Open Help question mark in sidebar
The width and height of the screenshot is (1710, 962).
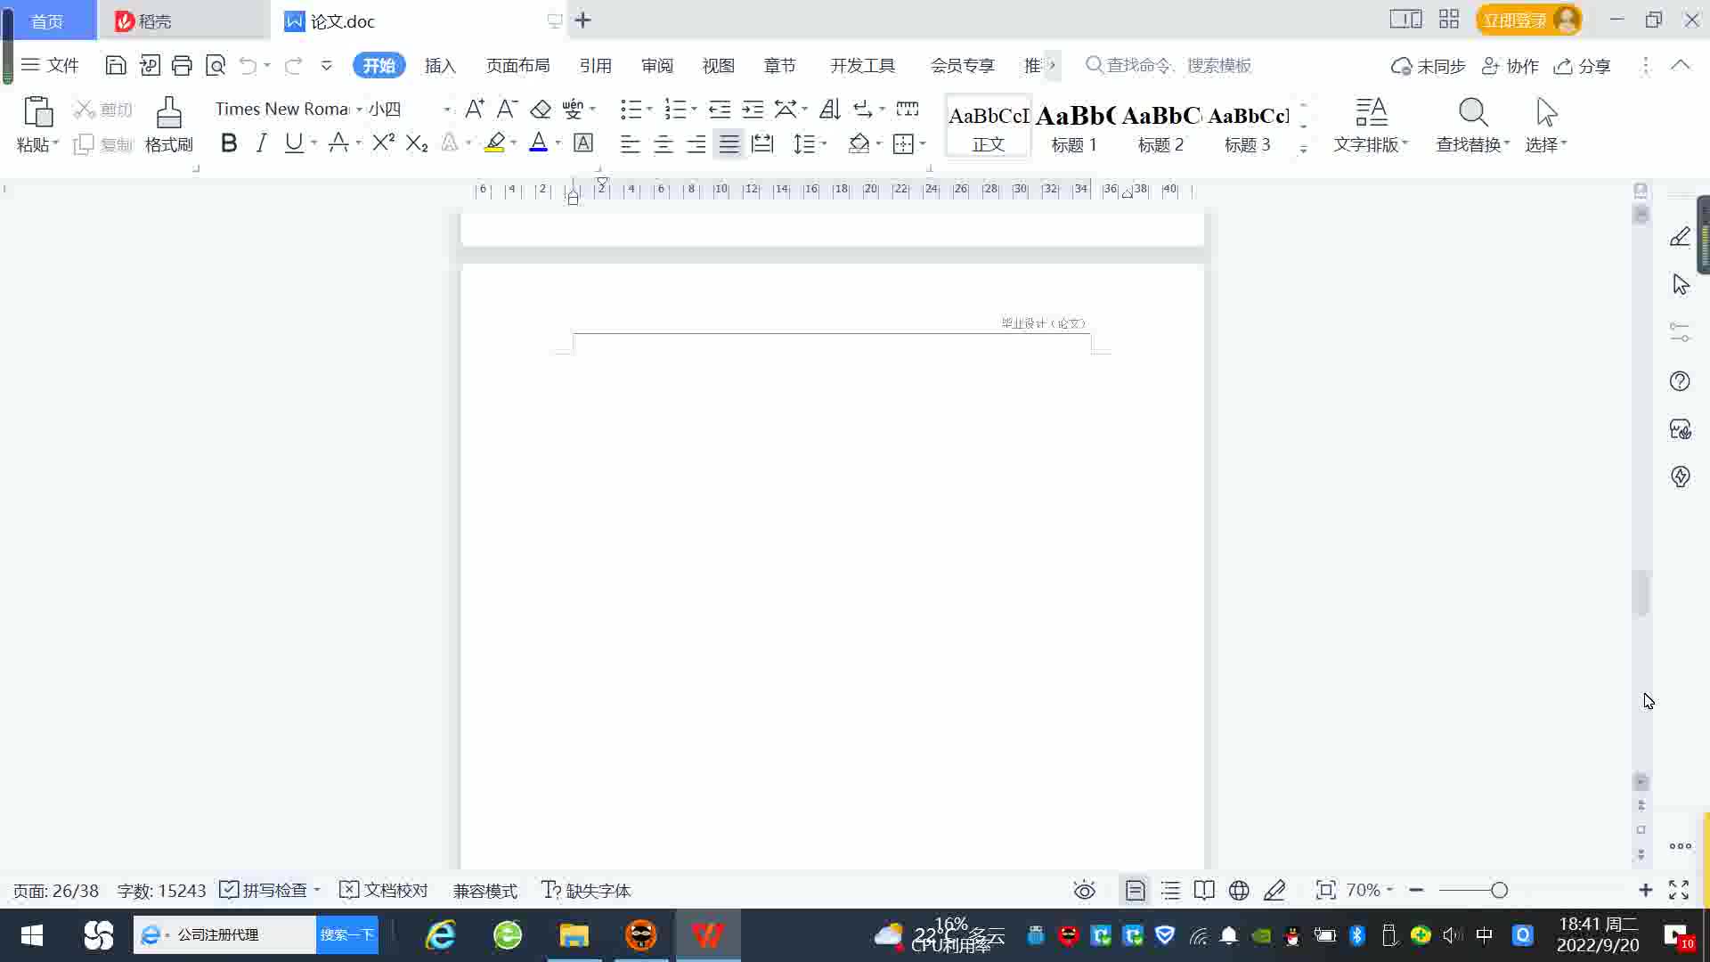click(1680, 381)
